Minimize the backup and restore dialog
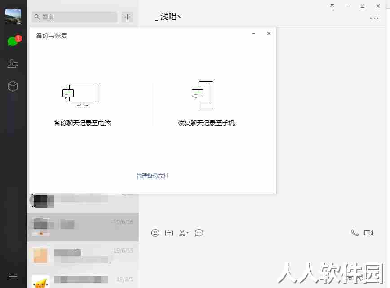Image resolution: width=390 pixels, height=288 pixels. (253, 34)
